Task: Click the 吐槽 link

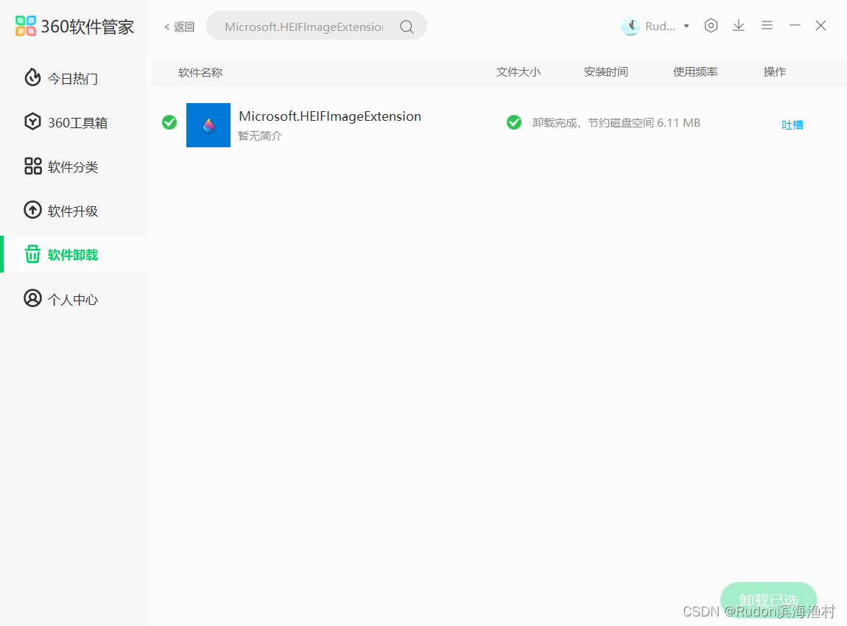Action: coord(792,124)
